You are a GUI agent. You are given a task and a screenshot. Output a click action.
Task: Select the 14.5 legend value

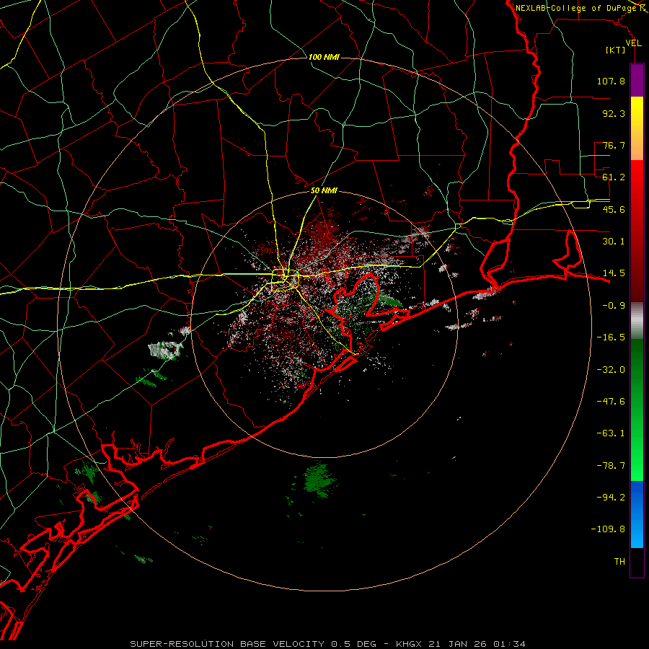614,273
